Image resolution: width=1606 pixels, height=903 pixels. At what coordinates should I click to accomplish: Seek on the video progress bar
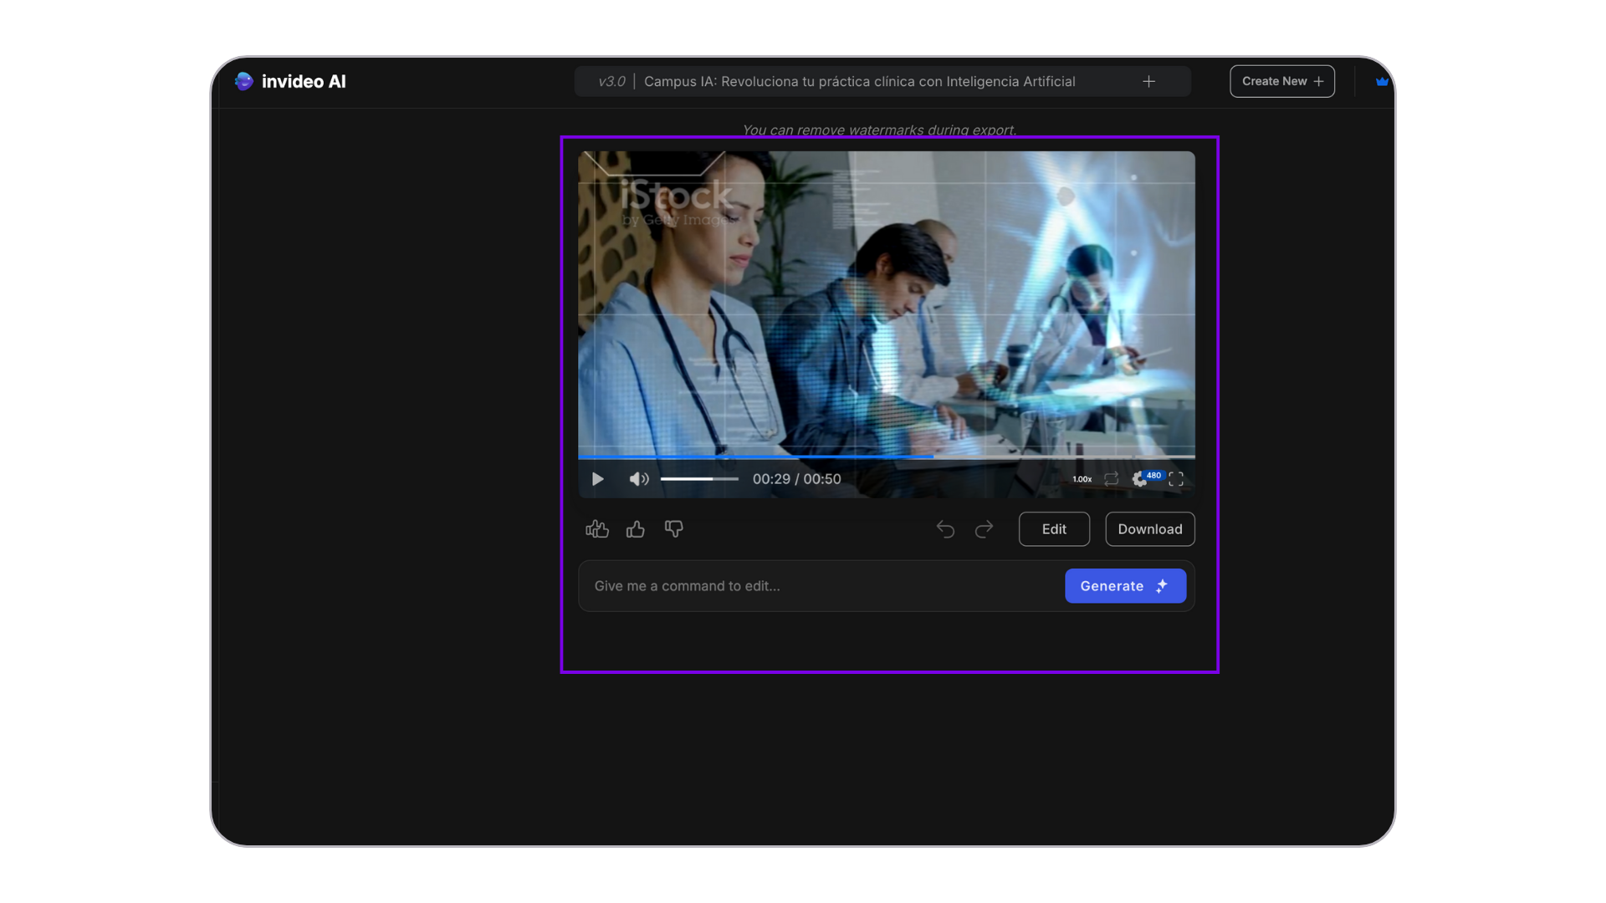[x=886, y=457]
